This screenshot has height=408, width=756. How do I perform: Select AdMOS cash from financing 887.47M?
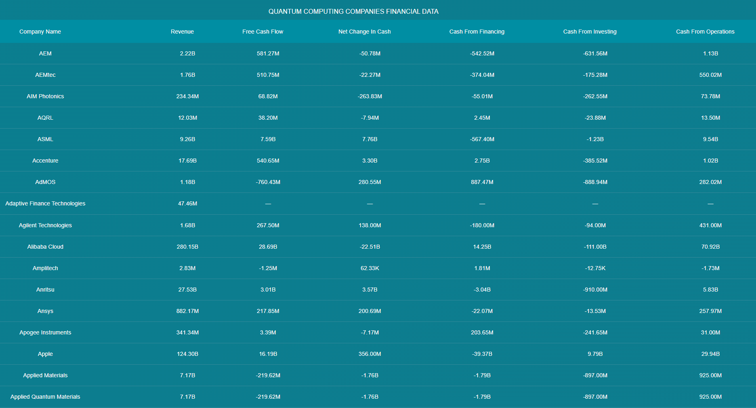[482, 182]
